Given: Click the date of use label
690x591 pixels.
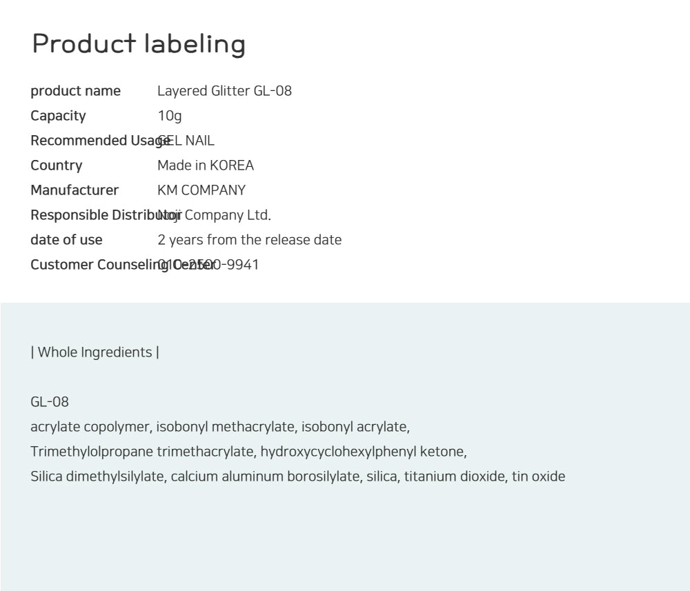Looking at the screenshot, I should click(66, 240).
